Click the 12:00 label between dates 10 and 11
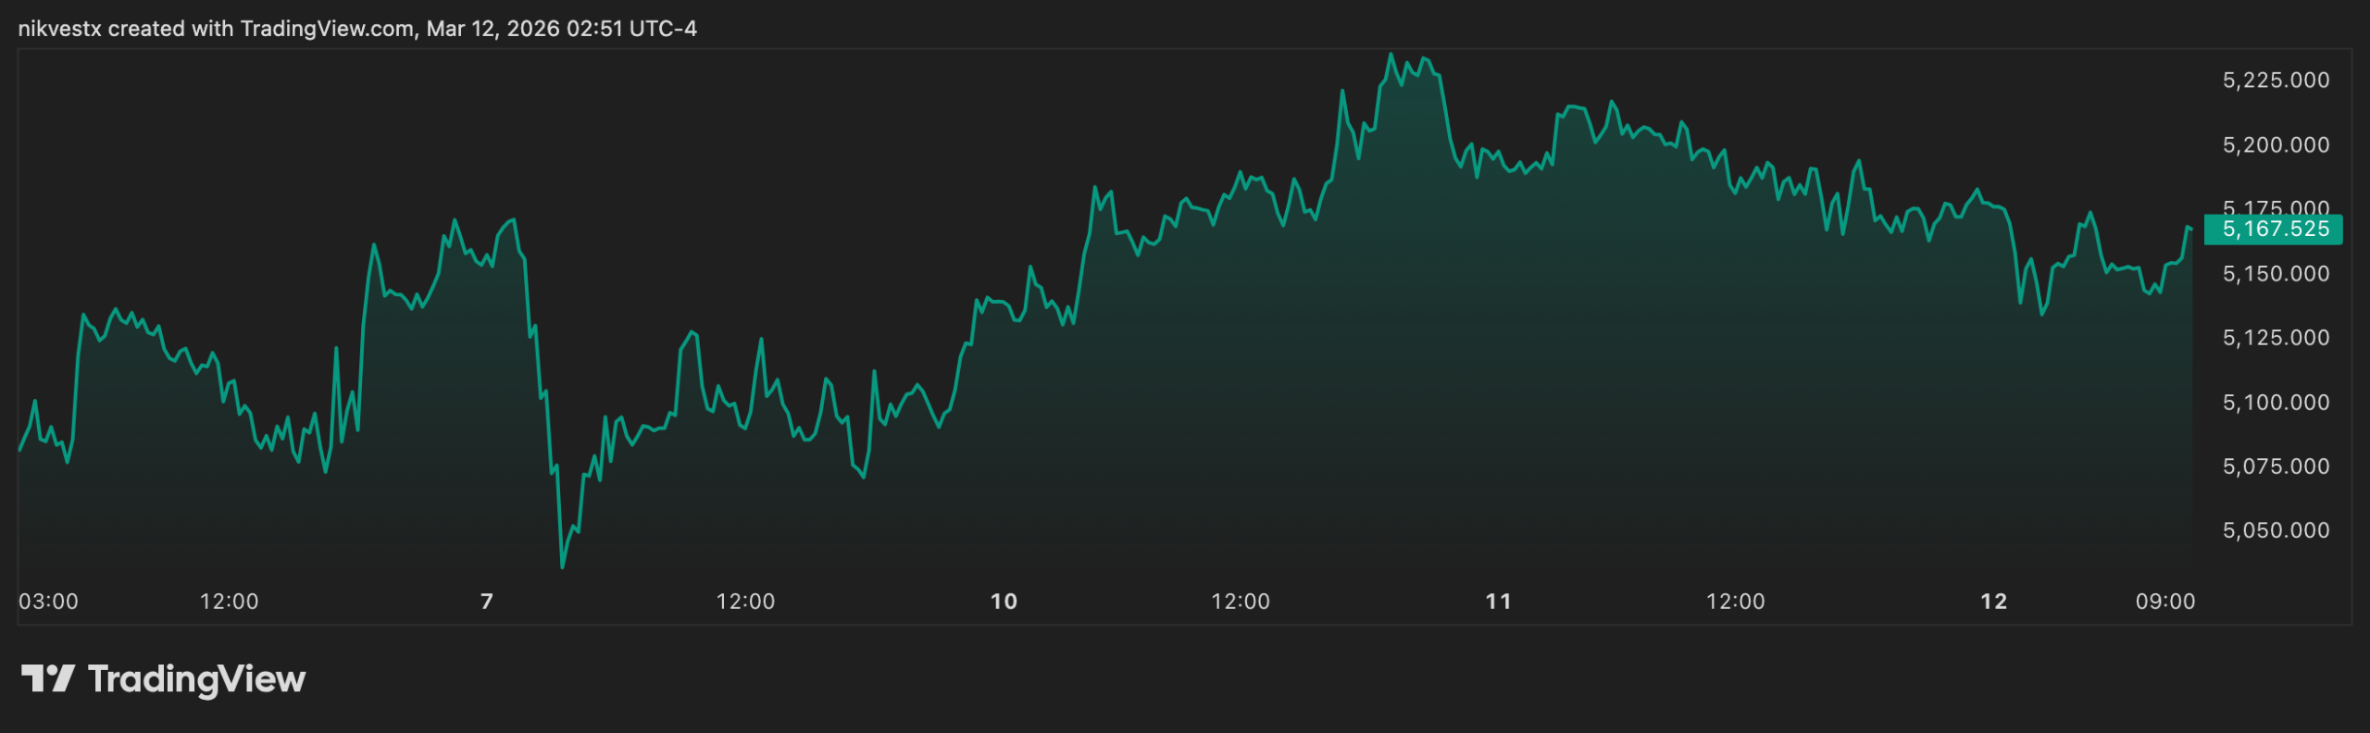 [x=1241, y=602]
